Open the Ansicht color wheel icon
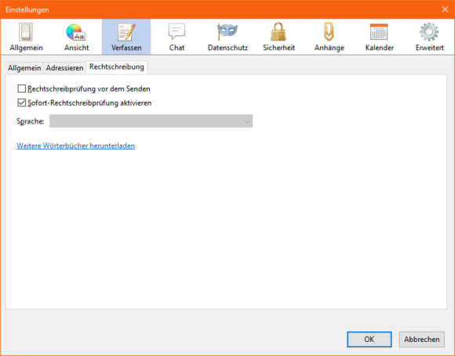The height and width of the screenshot is (356, 455). (76, 32)
